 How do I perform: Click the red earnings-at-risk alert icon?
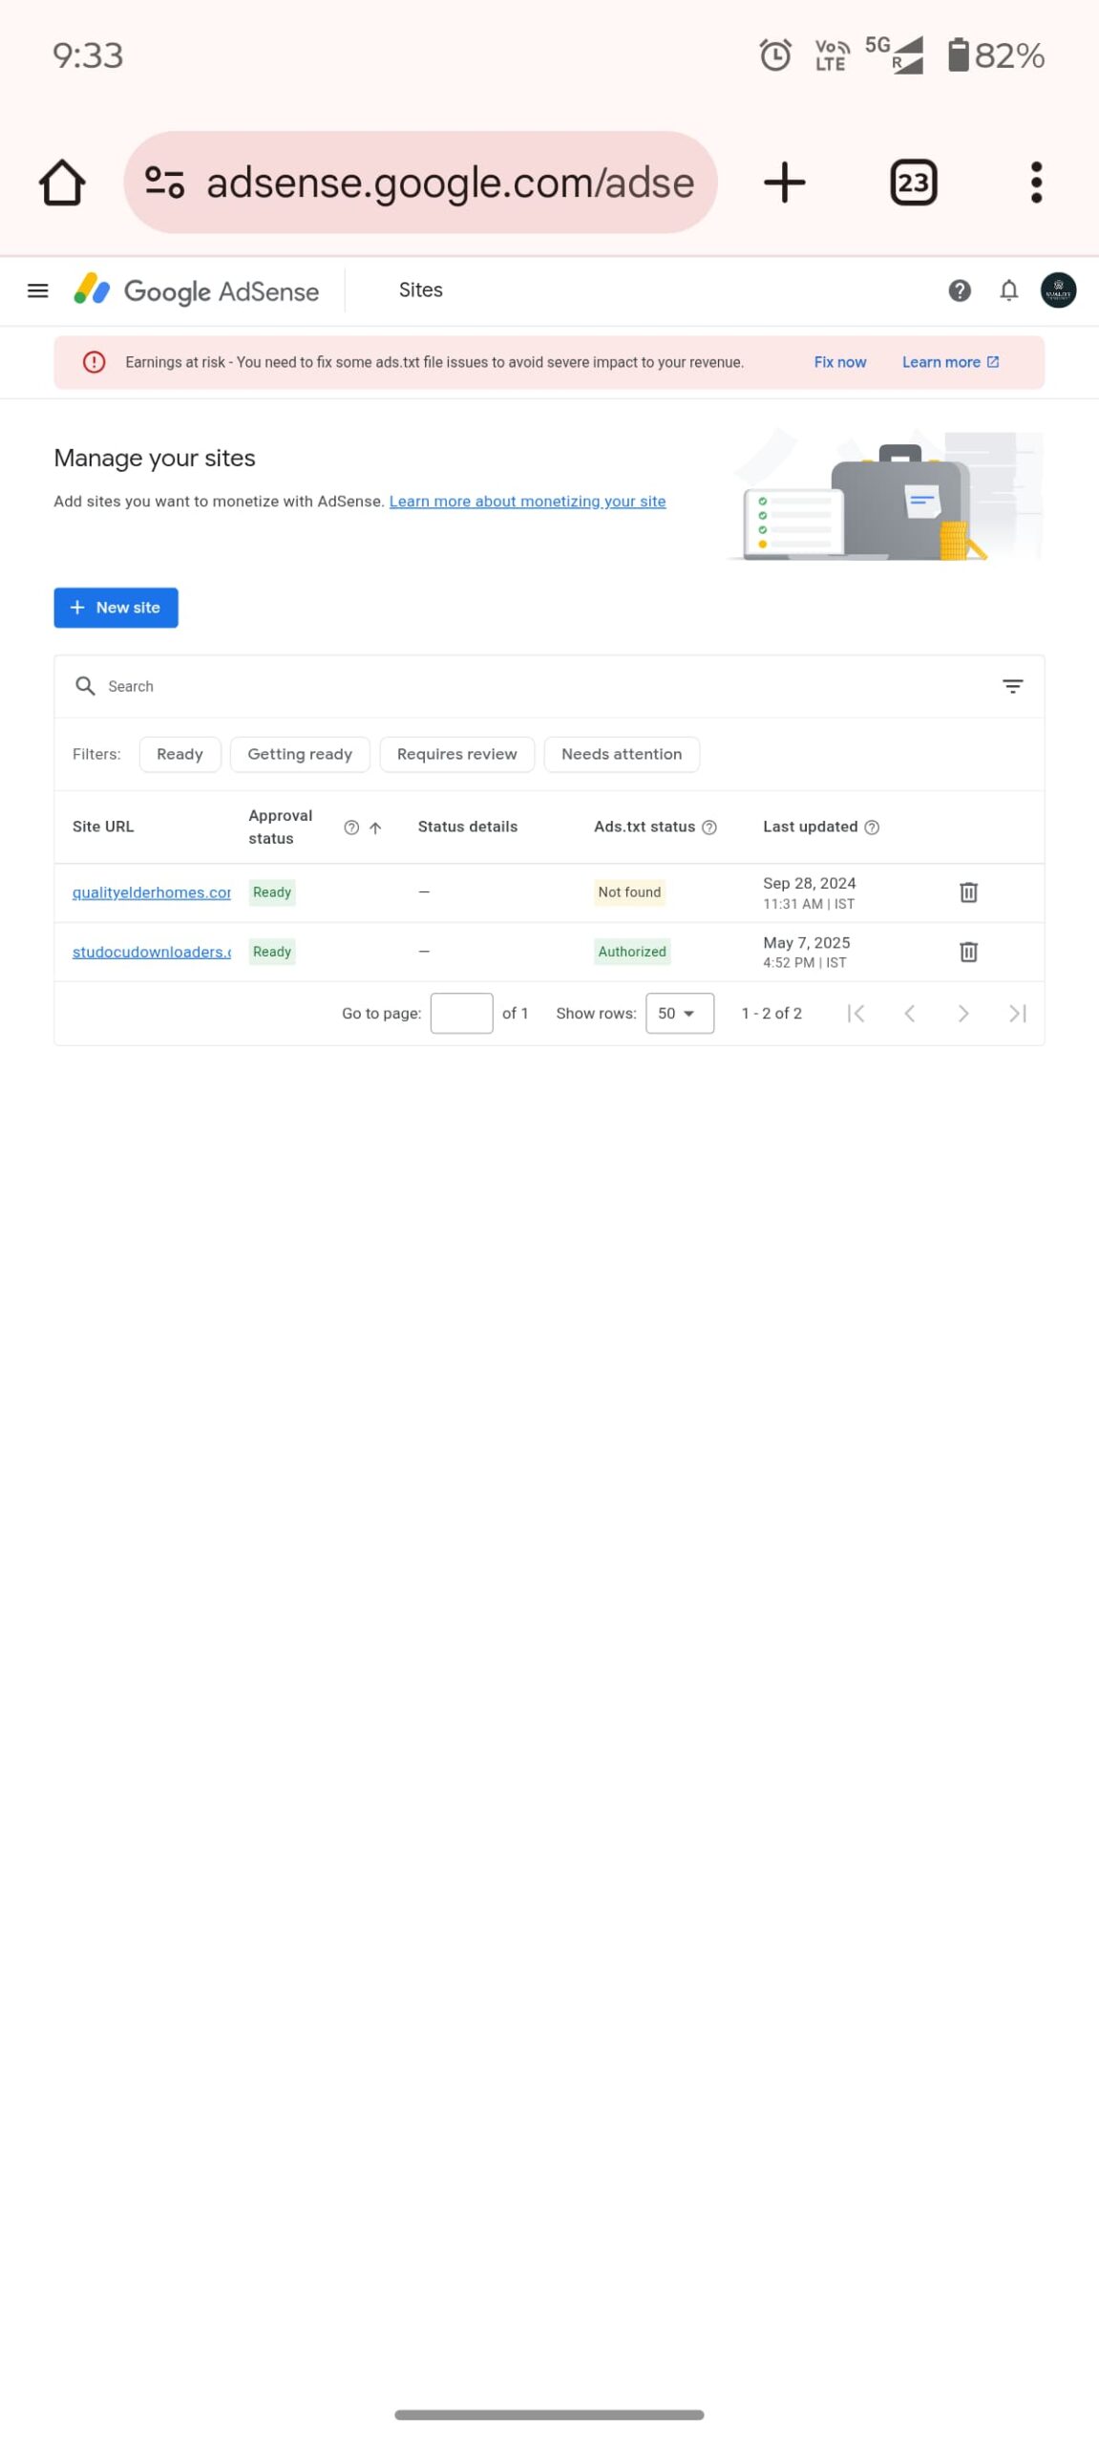point(94,362)
